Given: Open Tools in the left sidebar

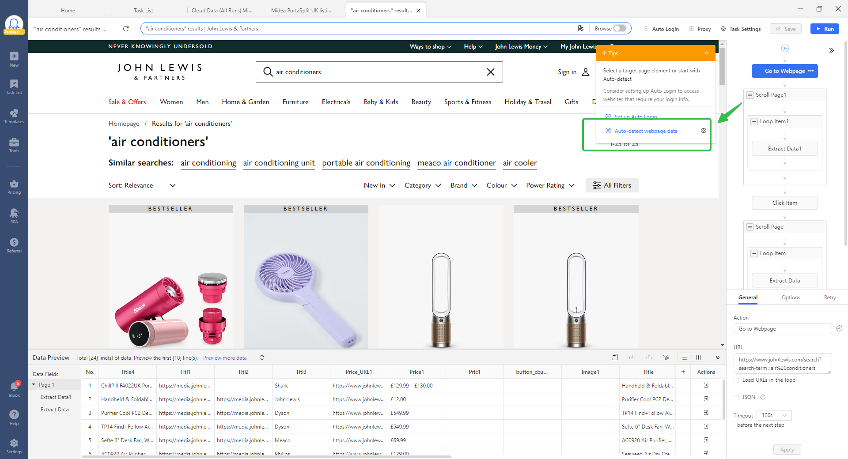Looking at the screenshot, I should point(14,145).
